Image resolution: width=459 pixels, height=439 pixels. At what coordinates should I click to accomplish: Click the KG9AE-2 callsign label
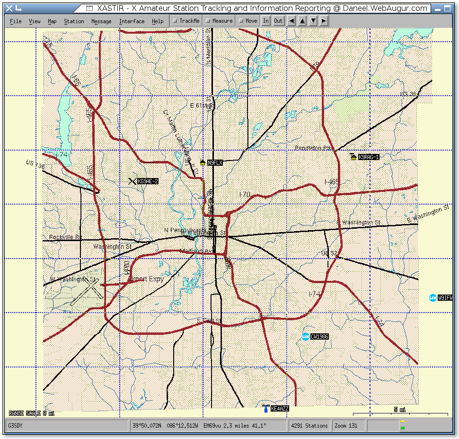coord(148,181)
